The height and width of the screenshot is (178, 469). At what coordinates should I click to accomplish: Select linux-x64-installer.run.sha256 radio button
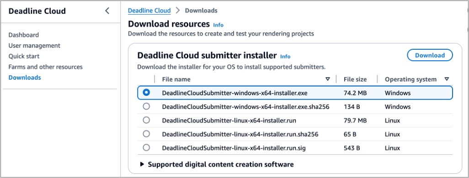click(x=146, y=134)
